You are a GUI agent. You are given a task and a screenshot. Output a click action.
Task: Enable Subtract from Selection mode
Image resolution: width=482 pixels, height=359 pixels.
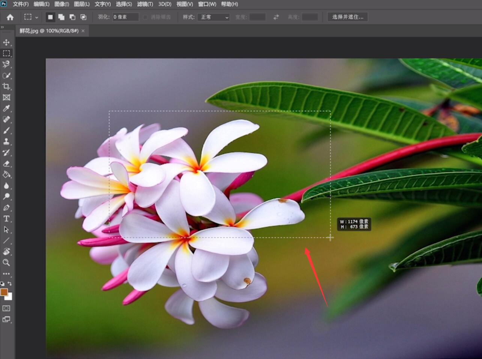tap(72, 17)
